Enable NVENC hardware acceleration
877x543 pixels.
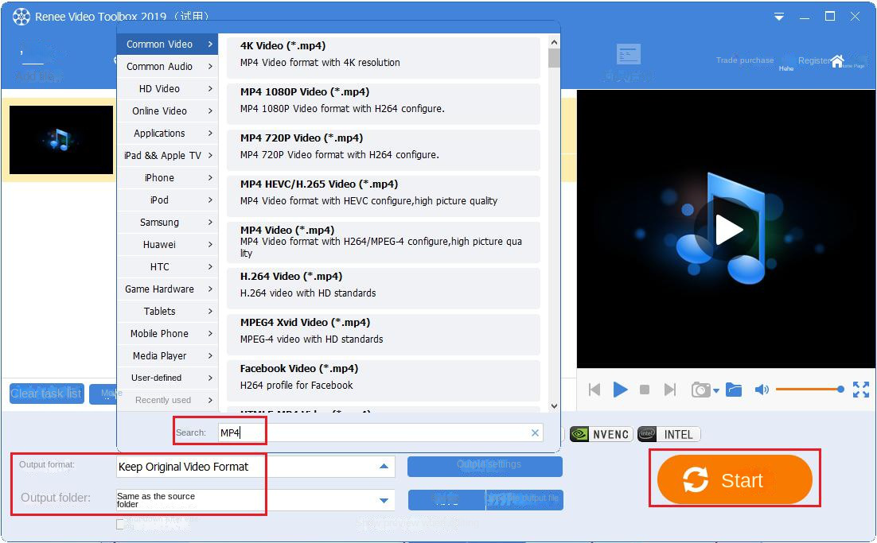pyautogui.click(x=599, y=434)
